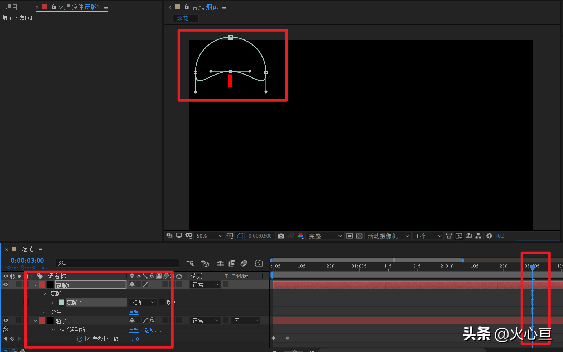The width and height of the screenshot is (563, 352).
Task: Click 重置 link for 粒子运动场
Action: pyautogui.click(x=134, y=330)
